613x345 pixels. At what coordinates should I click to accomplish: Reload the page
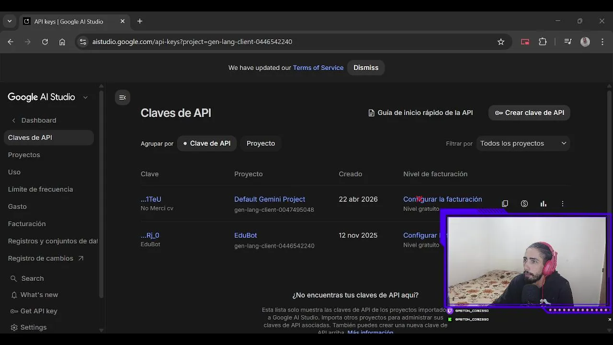pyautogui.click(x=45, y=42)
